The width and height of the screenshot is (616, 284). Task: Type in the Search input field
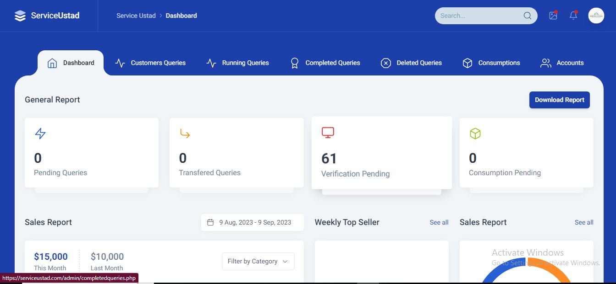pyautogui.click(x=479, y=16)
